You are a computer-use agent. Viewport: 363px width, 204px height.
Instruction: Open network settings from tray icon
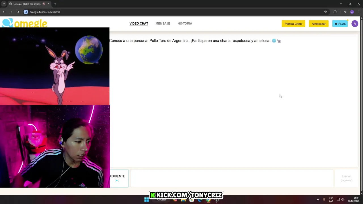tap(338, 199)
